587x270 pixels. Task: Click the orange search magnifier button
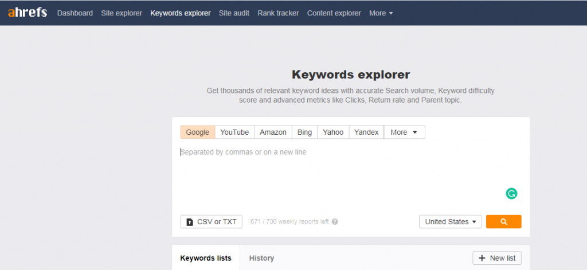click(503, 222)
